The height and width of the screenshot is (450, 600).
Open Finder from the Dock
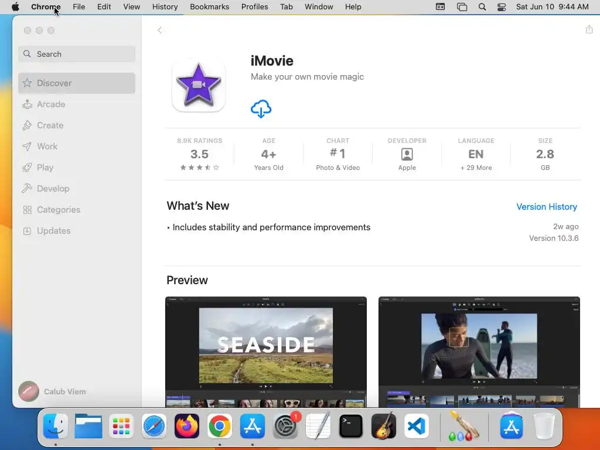click(x=56, y=426)
